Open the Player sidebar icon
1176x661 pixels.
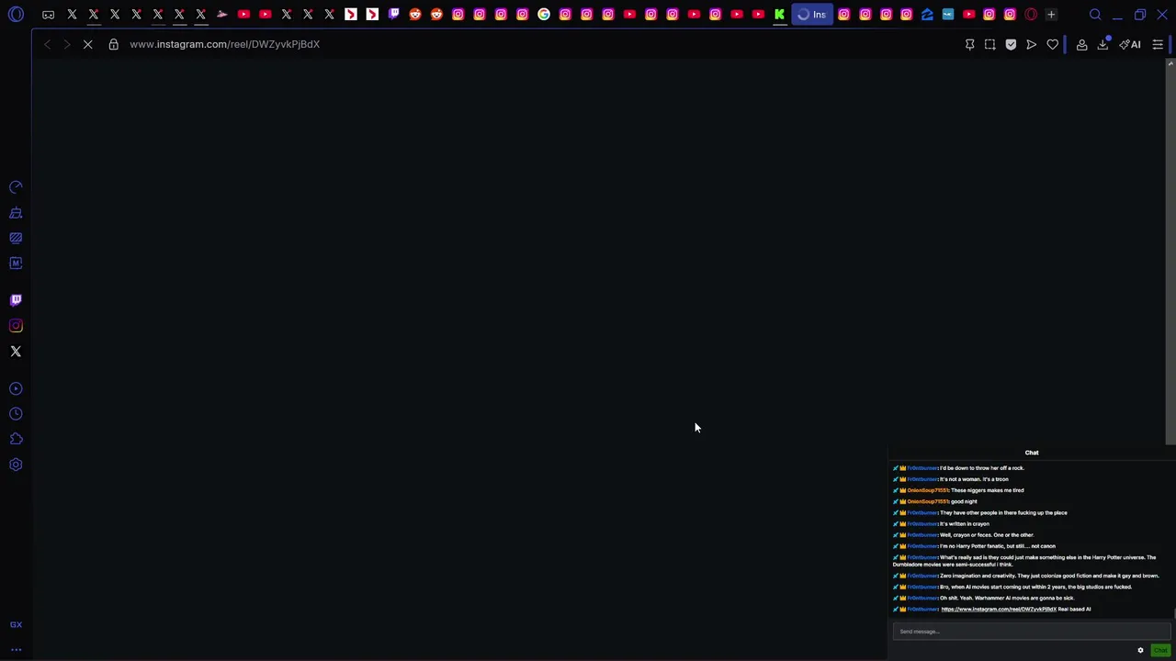[16, 388]
